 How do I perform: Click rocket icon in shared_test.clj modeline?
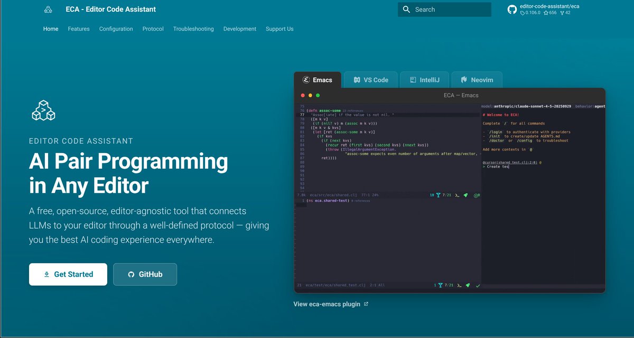[467, 285]
